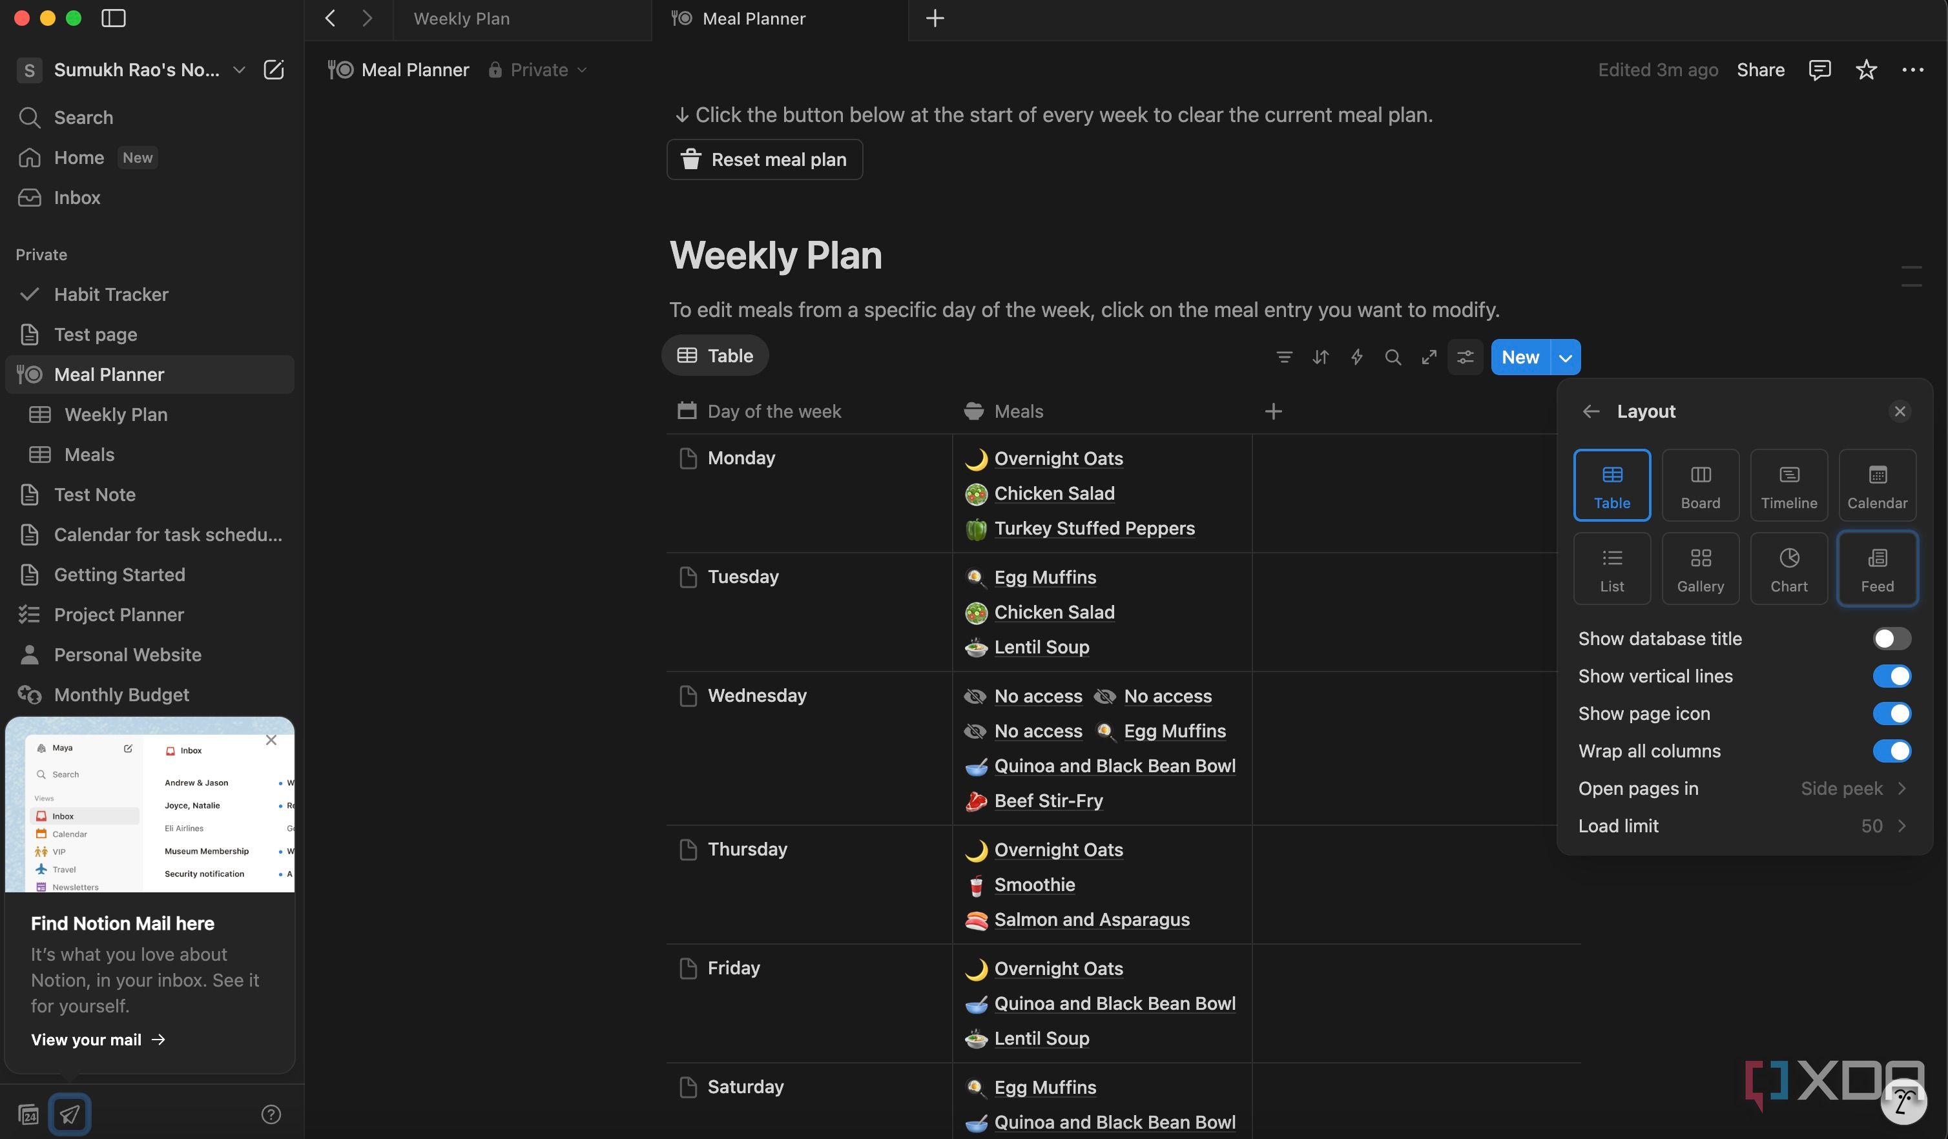Open the New button dropdown arrow
This screenshot has width=1948, height=1139.
pos(1566,357)
